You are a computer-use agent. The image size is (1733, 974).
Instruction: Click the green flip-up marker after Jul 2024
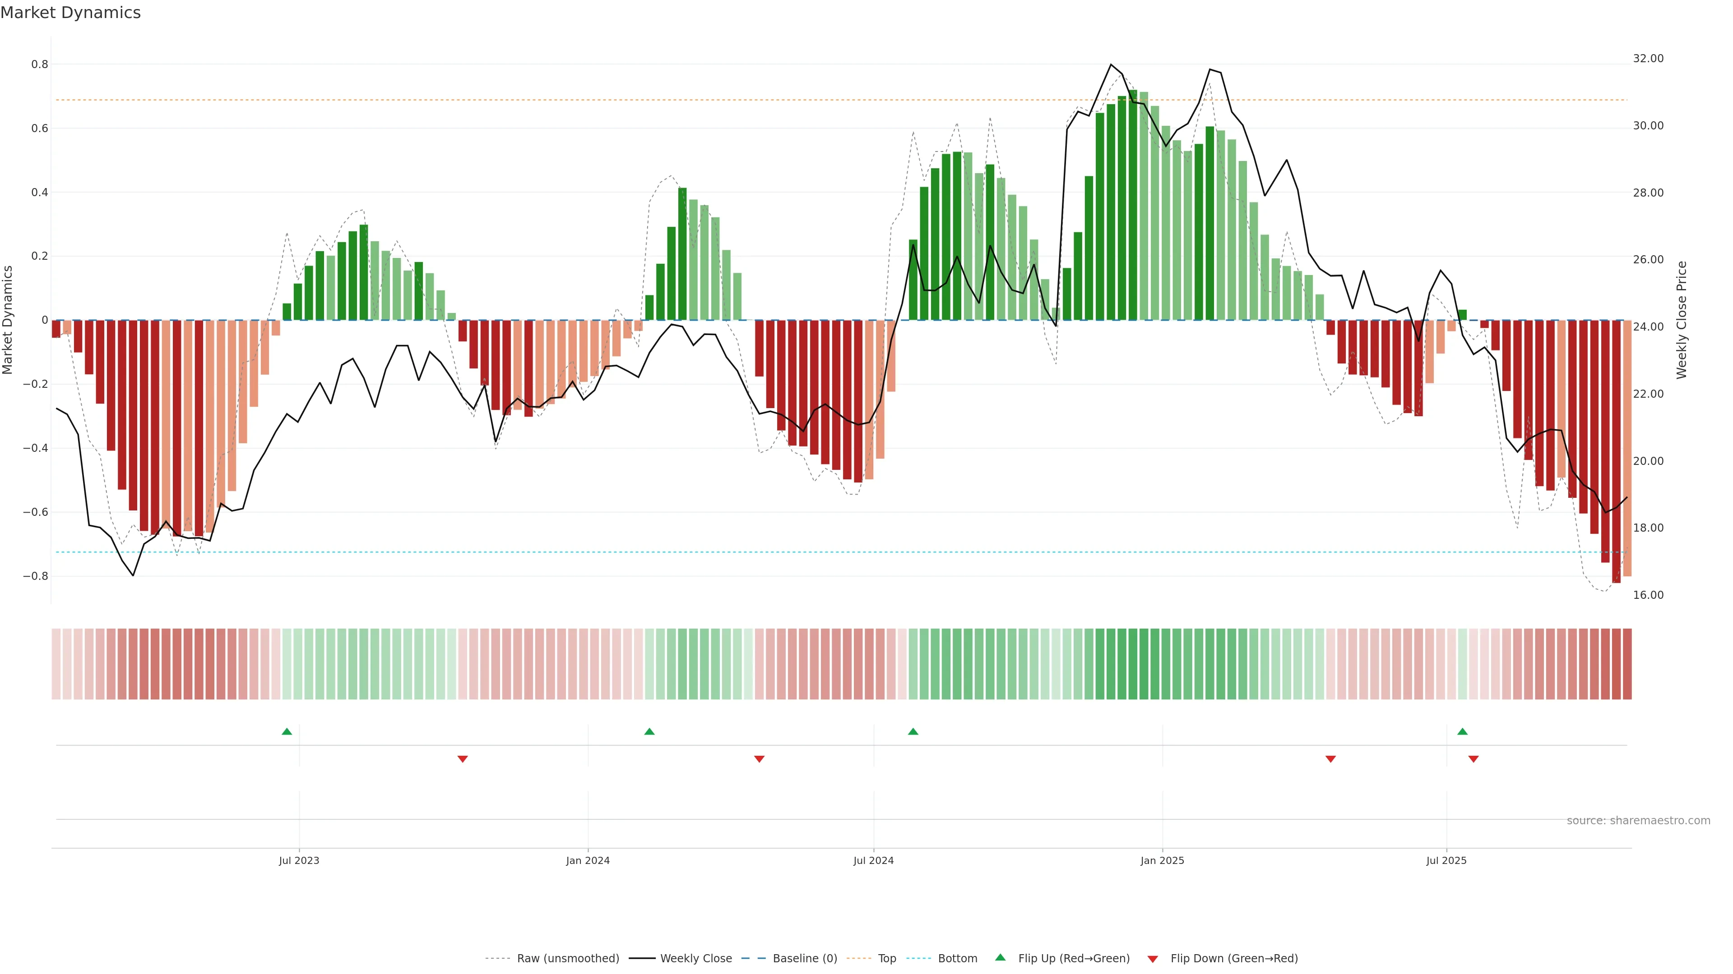point(913,731)
